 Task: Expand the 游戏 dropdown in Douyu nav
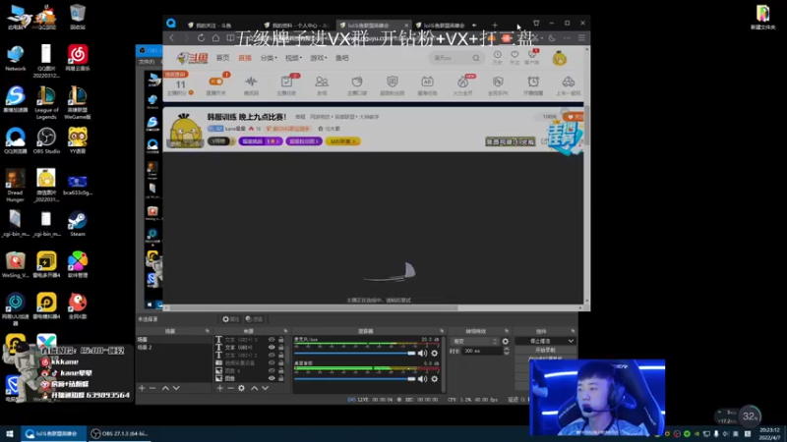pos(319,58)
